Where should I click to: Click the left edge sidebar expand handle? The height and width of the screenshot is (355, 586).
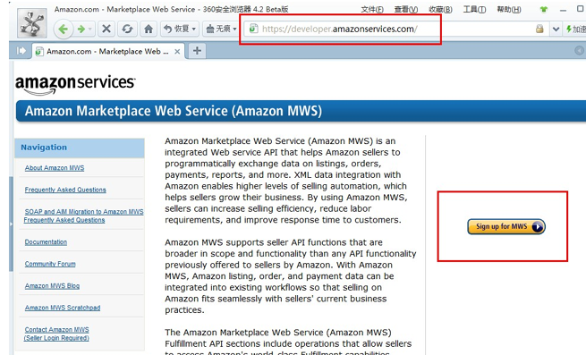click(11, 224)
